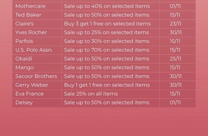Select Eva France Sale 25% on all items

pos(91,94)
